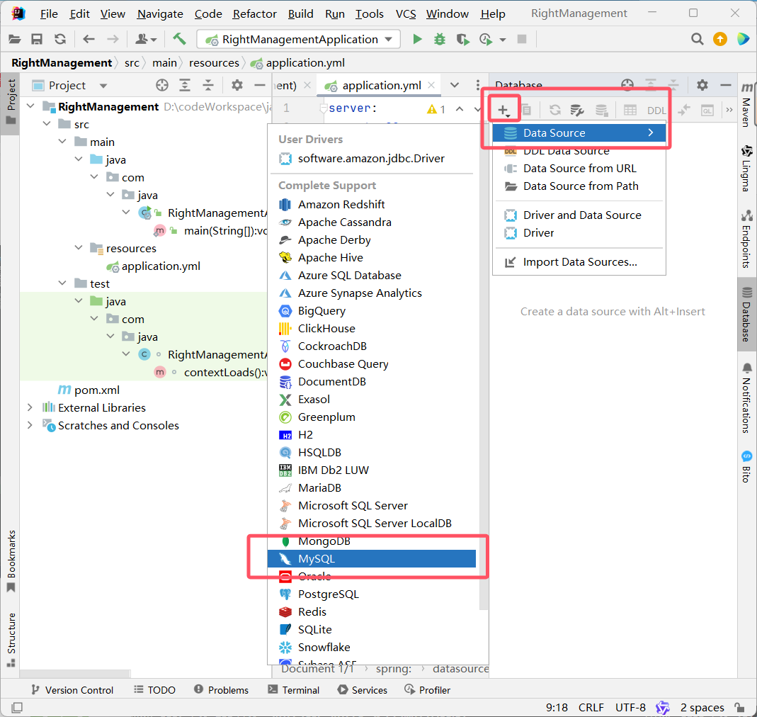Click the Back navigation arrow
757x717 pixels.
click(89, 39)
